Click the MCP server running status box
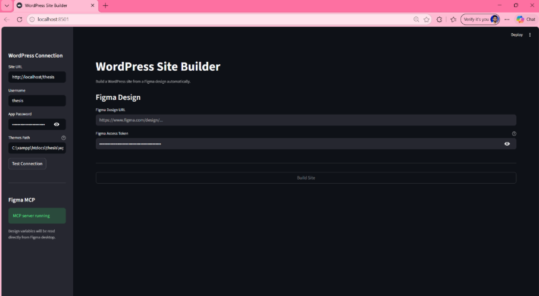This screenshot has height=296, width=539. point(37,216)
